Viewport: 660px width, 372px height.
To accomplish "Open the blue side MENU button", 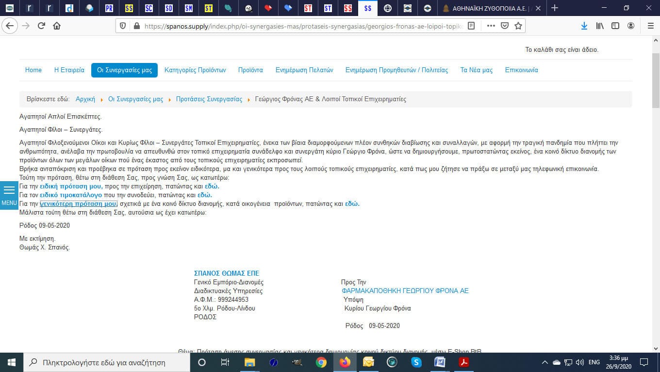I will (x=9, y=196).
